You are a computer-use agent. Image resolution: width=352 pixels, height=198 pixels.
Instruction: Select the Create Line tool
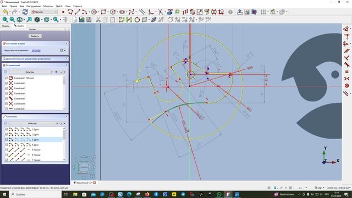tap(78, 12)
